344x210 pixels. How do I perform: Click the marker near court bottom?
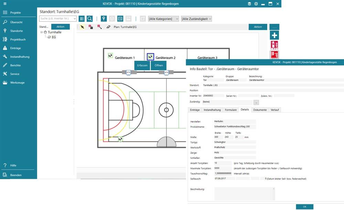click(120, 139)
